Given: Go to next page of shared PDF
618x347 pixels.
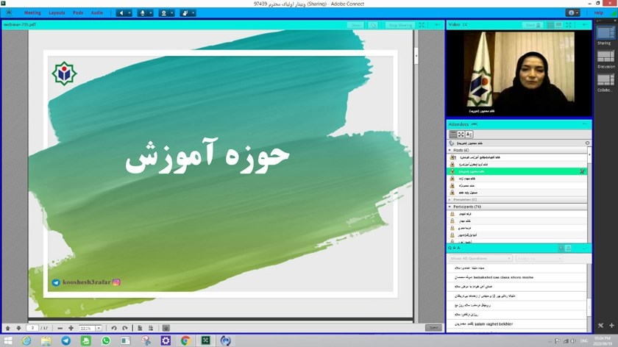Looking at the screenshot, I should pyautogui.click(x=18, y=328).
